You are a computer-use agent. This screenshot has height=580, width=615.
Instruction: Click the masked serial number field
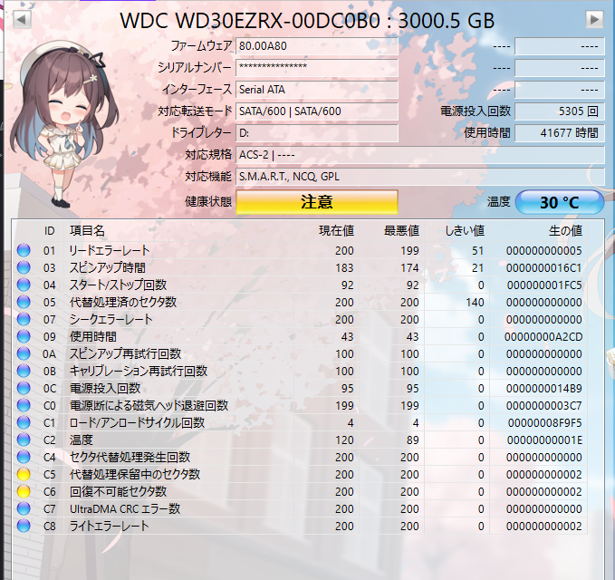coord(317,68)
